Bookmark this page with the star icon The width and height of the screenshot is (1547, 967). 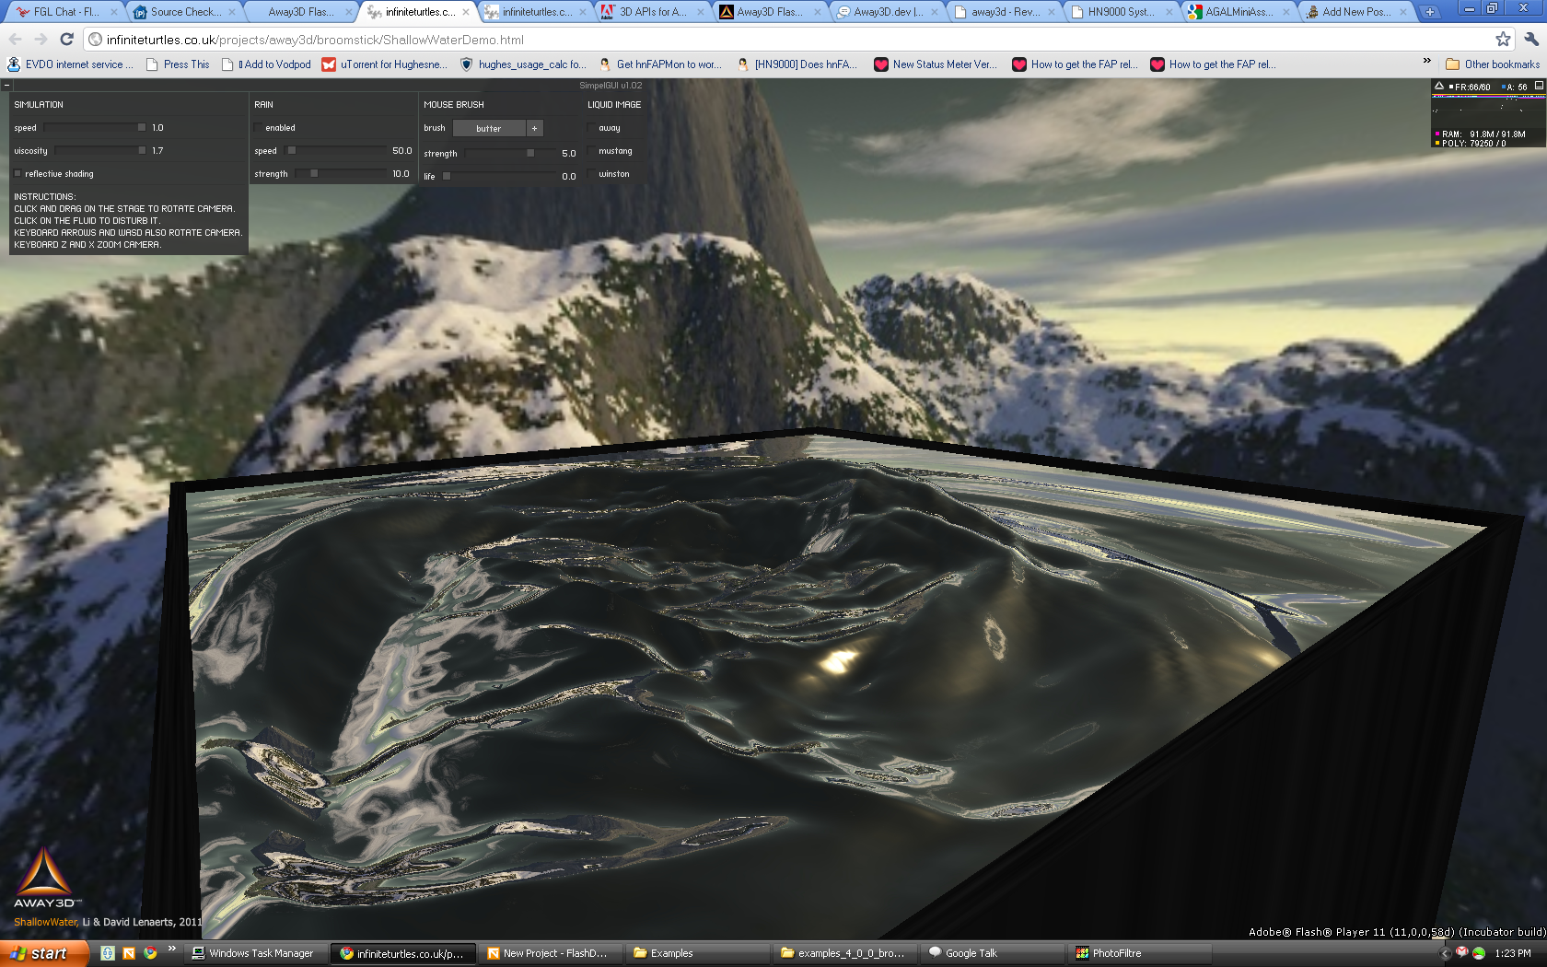click(x=1503, y=39)
